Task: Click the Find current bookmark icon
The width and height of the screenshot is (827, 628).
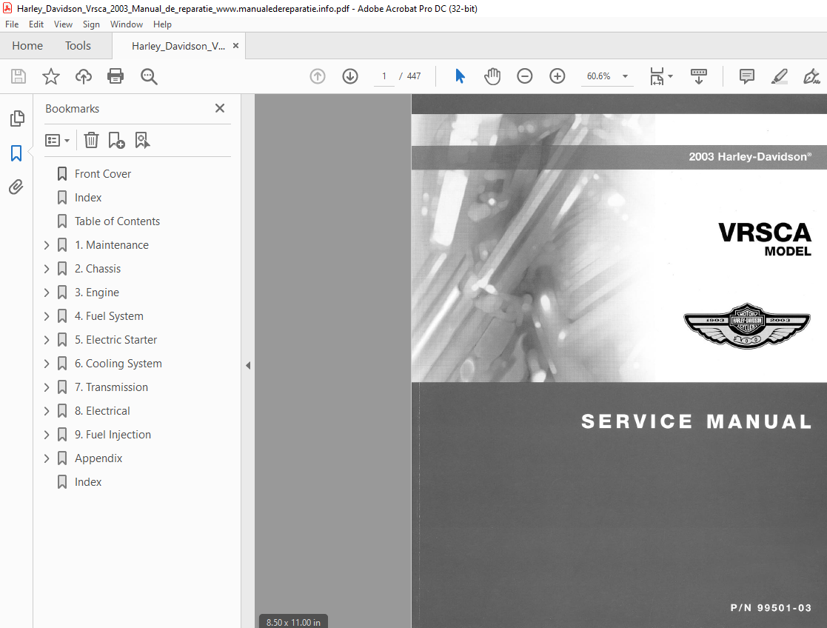Action: tap(142, 141)
